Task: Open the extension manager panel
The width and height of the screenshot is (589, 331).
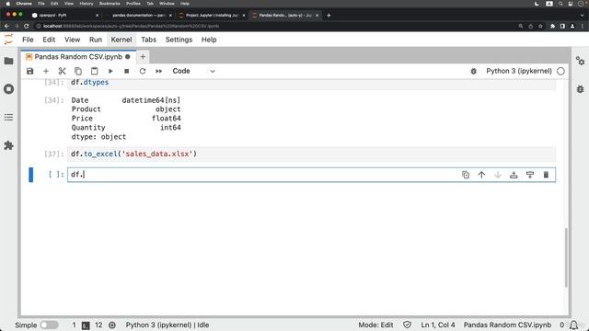Action: tap(8, 145)
